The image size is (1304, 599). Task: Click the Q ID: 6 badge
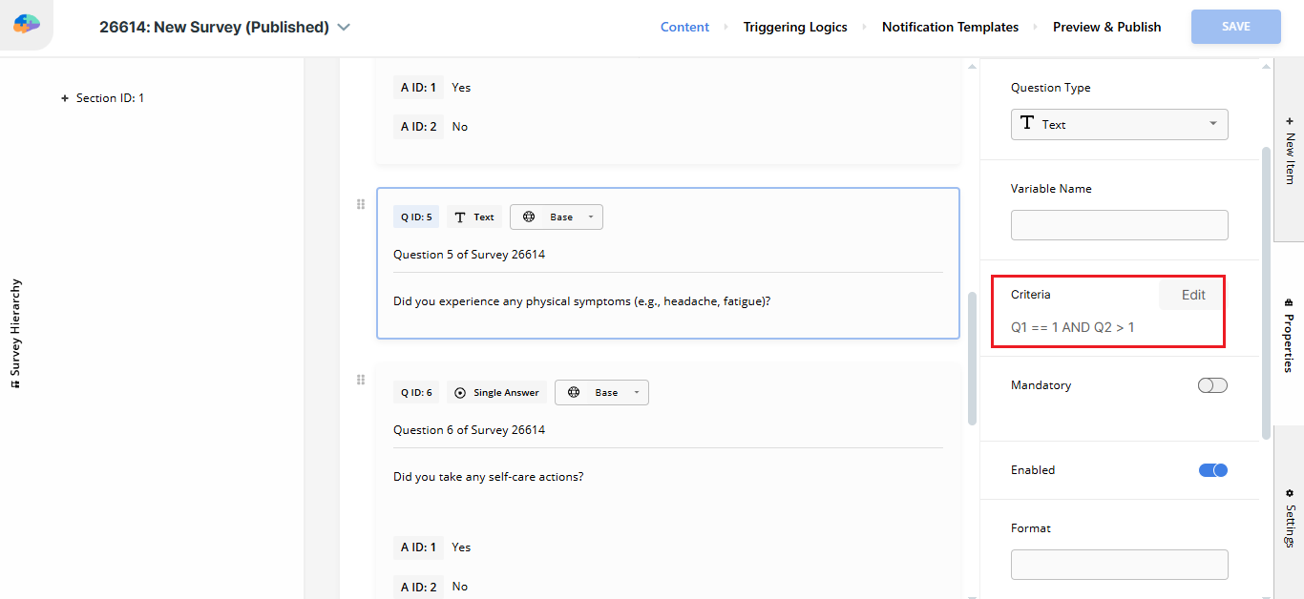tap(416, 392)
